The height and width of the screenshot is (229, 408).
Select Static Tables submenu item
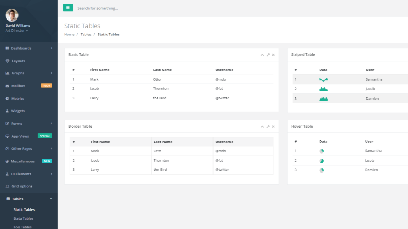[24, 209]
